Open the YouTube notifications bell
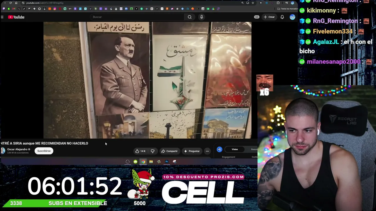The height and width of the screenshot is (211, 376). (282, 17)
